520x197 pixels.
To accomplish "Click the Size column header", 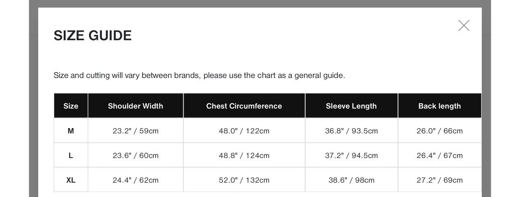I will pyautogui.click(x=71, y=106).
